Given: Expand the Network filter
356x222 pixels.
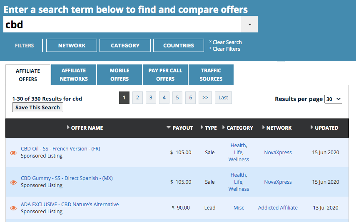Looking at the screenshot, I should tap(72, 45).
